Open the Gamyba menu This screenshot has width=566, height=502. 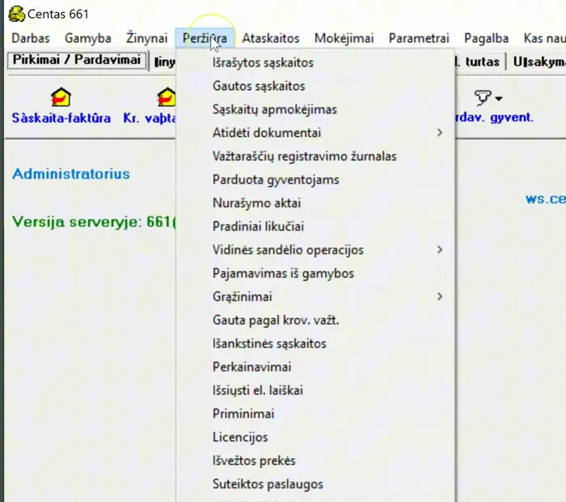click(87, 38)
